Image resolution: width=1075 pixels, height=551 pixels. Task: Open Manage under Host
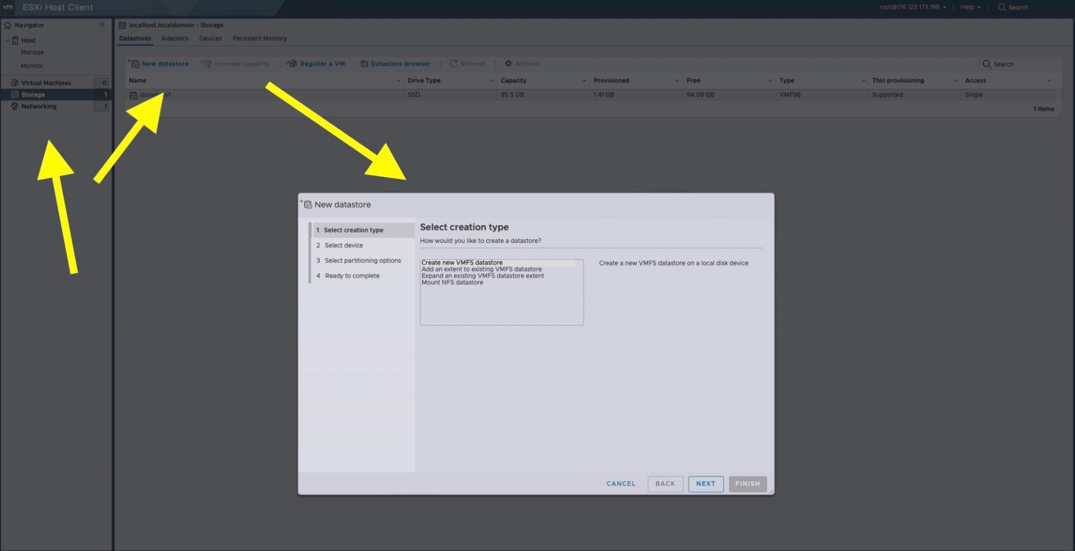(x=32, y=52)
